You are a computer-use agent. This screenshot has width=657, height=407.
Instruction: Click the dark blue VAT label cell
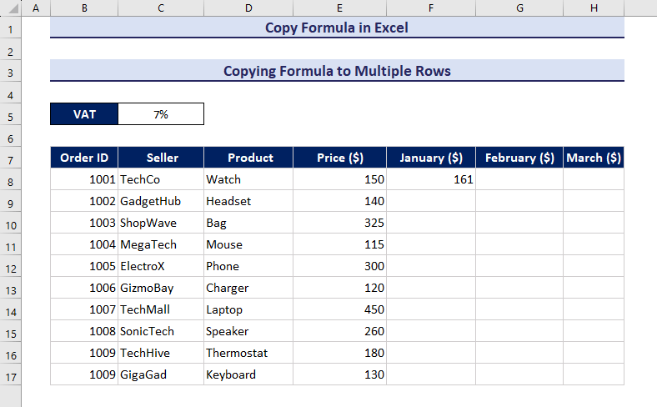coord(84,114)
